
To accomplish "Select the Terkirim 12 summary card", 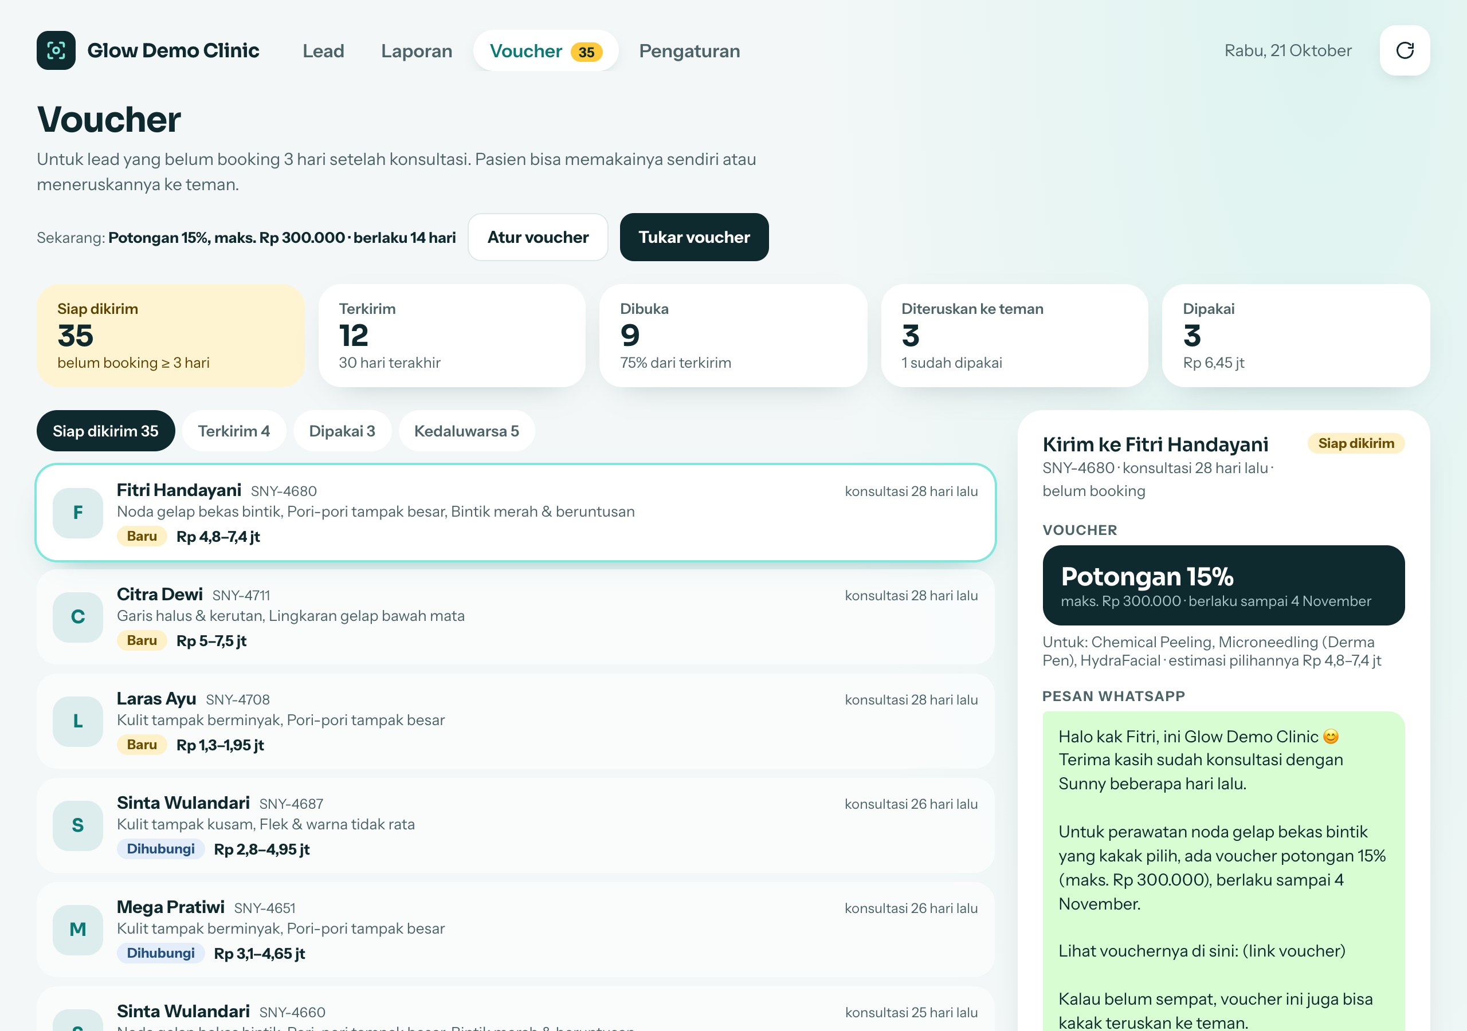I will pyautogui.click(x=452, y=336).
